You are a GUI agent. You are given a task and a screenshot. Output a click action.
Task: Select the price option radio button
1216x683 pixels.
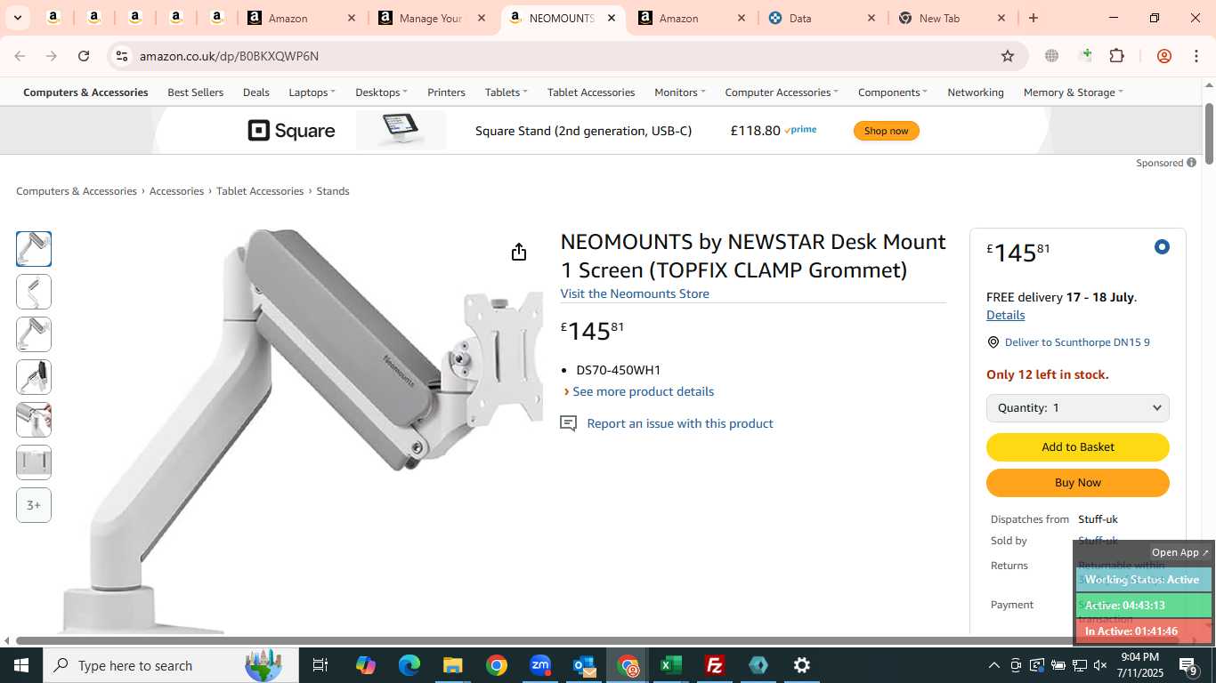coord(1162,247)
